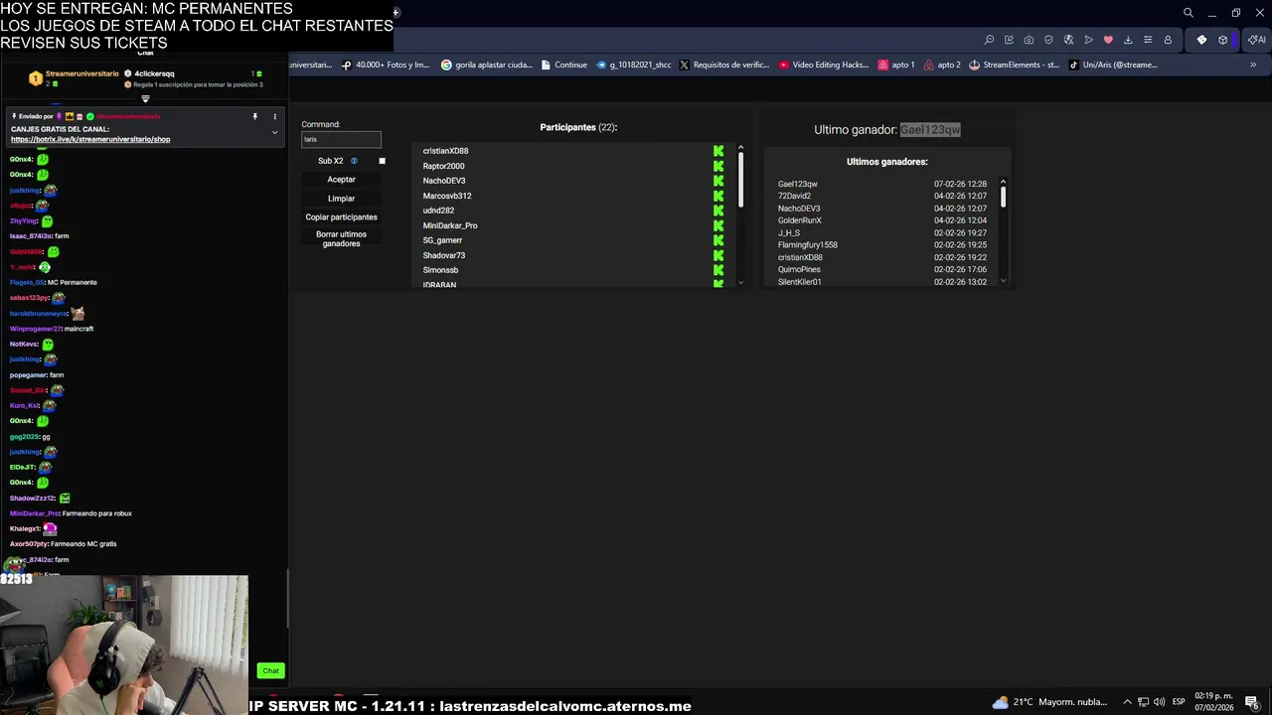Click Copiar participantes button

(341, 217)
